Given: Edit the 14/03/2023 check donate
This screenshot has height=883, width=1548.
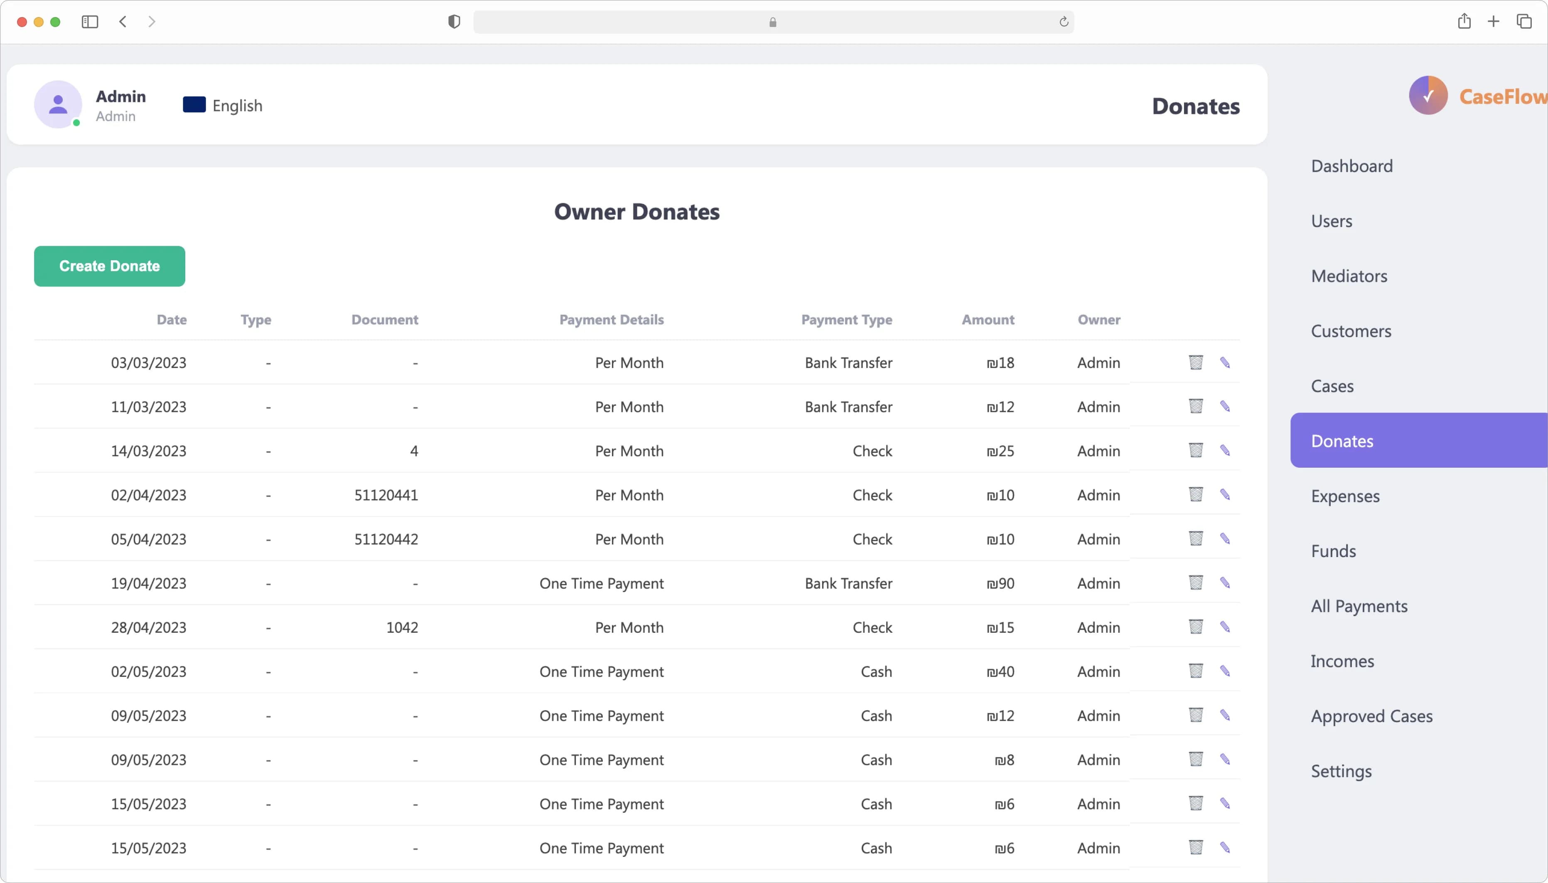Looking at the screenshot, I should (x=1224, y=451).
